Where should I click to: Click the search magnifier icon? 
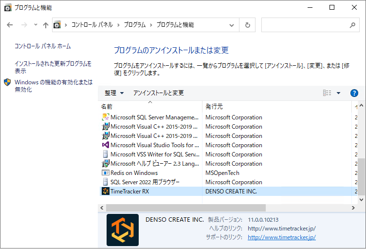click(352, 25)
